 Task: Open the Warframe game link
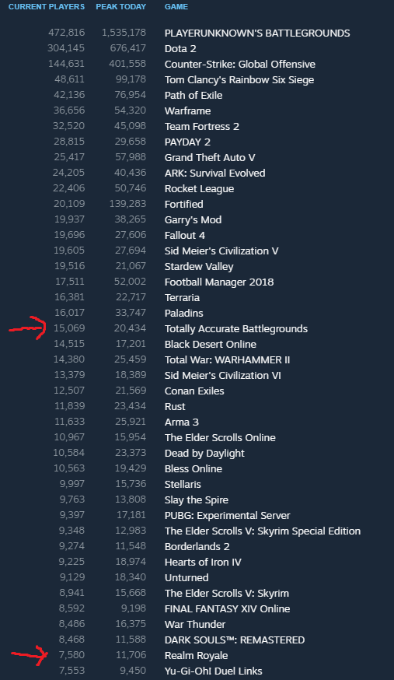click(187, 111)
